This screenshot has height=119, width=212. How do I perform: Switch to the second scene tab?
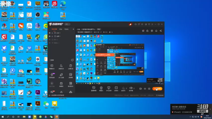pyautogui.click(x=61, y=29)
